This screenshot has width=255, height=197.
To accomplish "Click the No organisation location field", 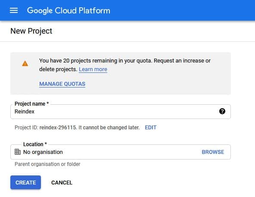I will pyautogui.click(x=121, y=152).
